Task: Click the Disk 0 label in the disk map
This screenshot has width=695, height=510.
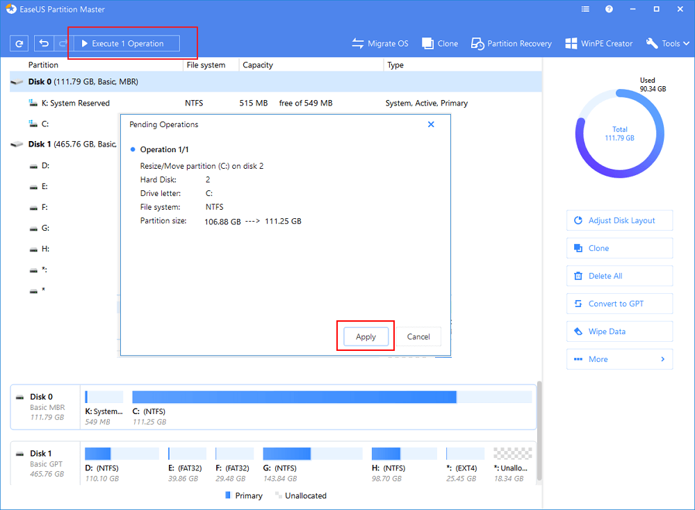Action: (x=41, y=397)
